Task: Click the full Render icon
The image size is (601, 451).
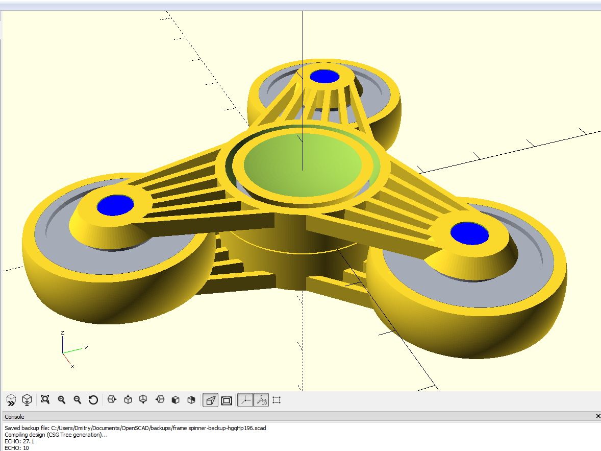Action: 27,400
